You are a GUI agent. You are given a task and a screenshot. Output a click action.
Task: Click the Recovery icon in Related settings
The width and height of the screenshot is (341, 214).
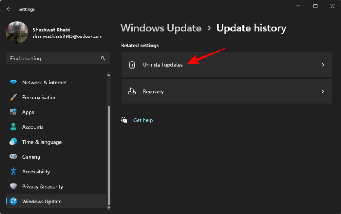tap(132, 91)
